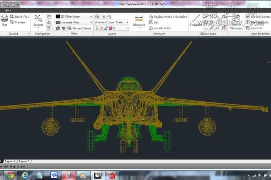Open the media player taskbar icon
The width and height of the screenshot is (271, 180).
[x=83, y=175]
